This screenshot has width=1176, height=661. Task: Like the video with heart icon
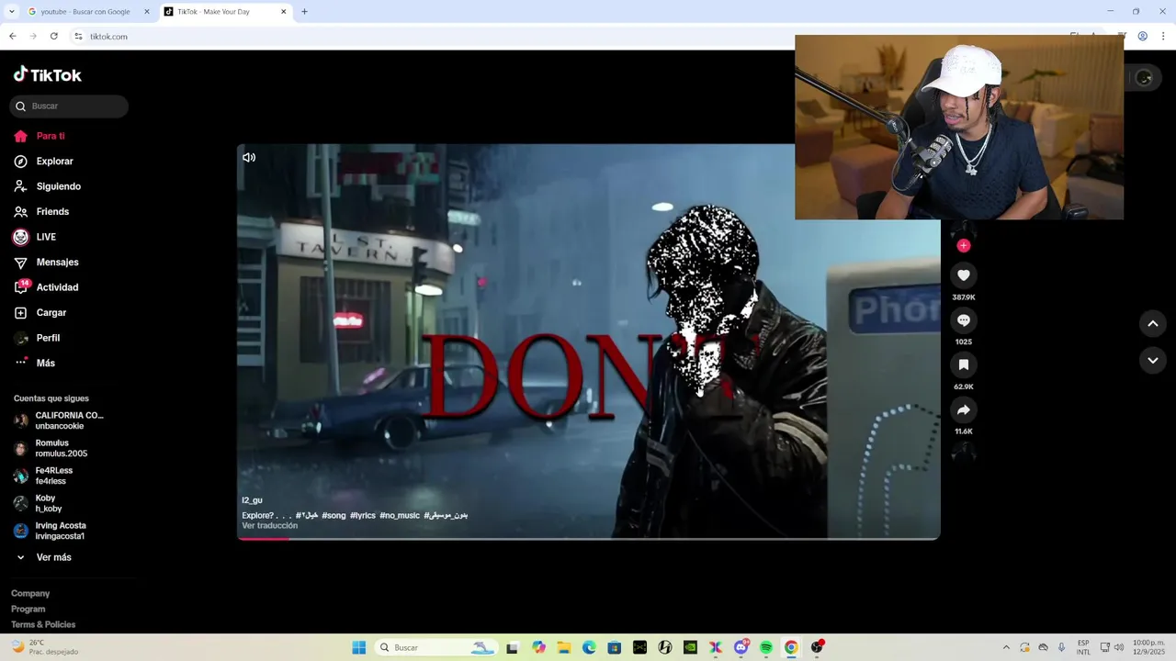(x=964, y=275)
